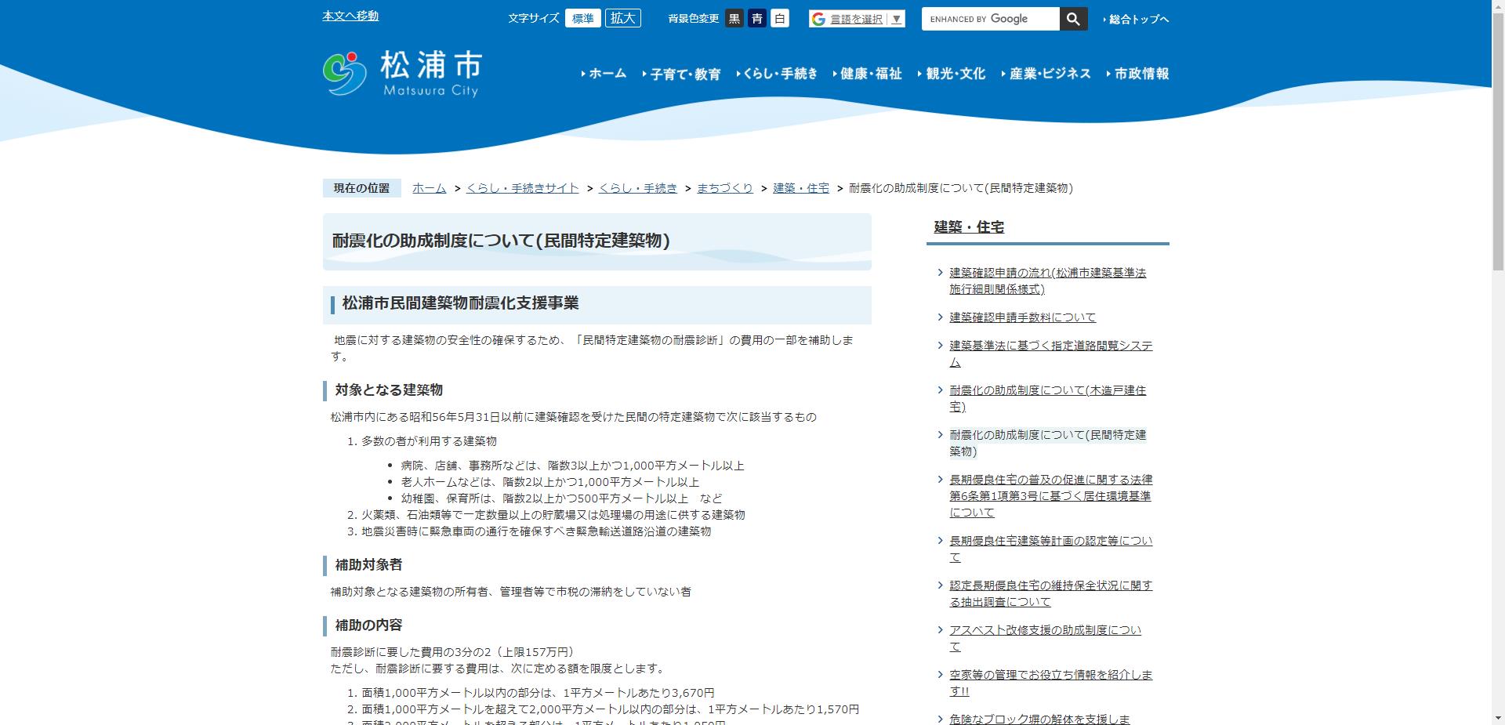Click まちづくり in the breadcrumb trail
Viewport: 1505px width, 725px height.
coord(725,188)
